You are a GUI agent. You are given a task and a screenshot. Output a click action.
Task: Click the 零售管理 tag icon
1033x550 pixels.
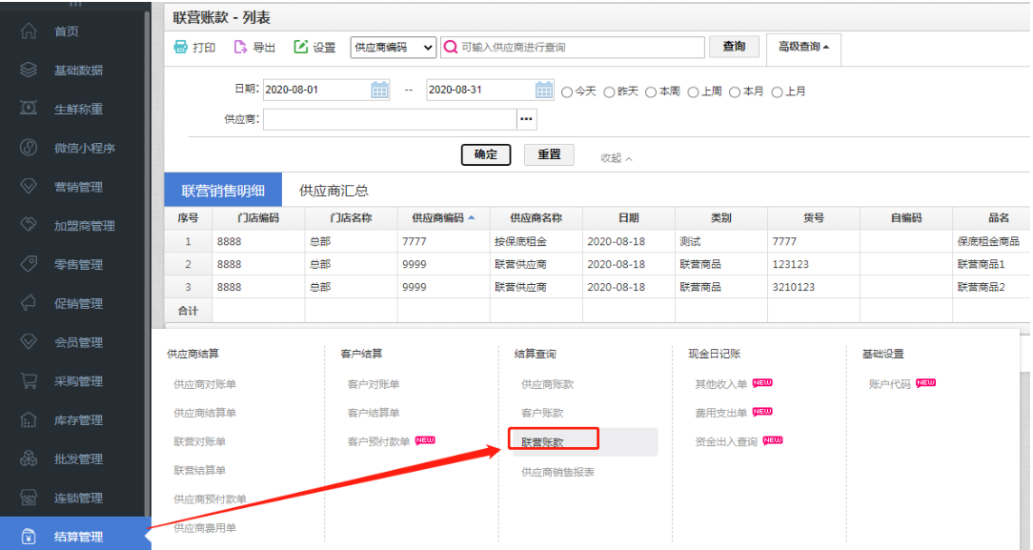(x=29, y=264)
